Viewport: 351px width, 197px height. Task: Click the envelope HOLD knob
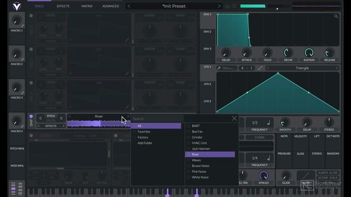[x=267, y=53]
